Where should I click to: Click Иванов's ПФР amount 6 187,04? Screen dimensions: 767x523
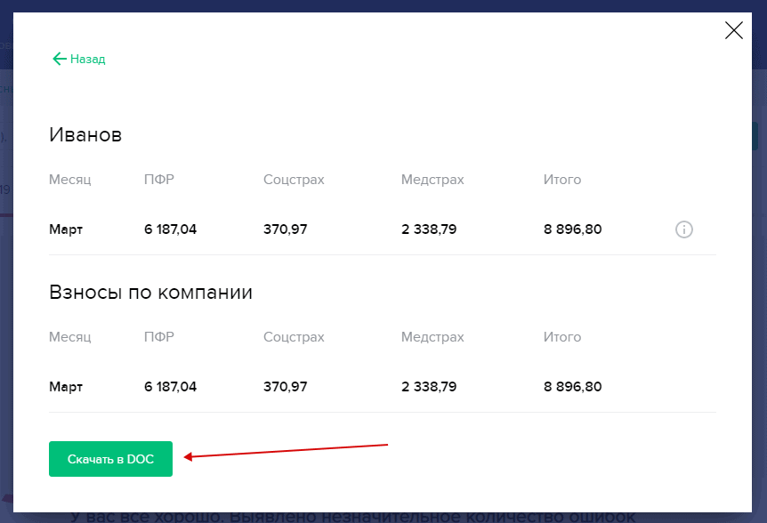point(170,229)
